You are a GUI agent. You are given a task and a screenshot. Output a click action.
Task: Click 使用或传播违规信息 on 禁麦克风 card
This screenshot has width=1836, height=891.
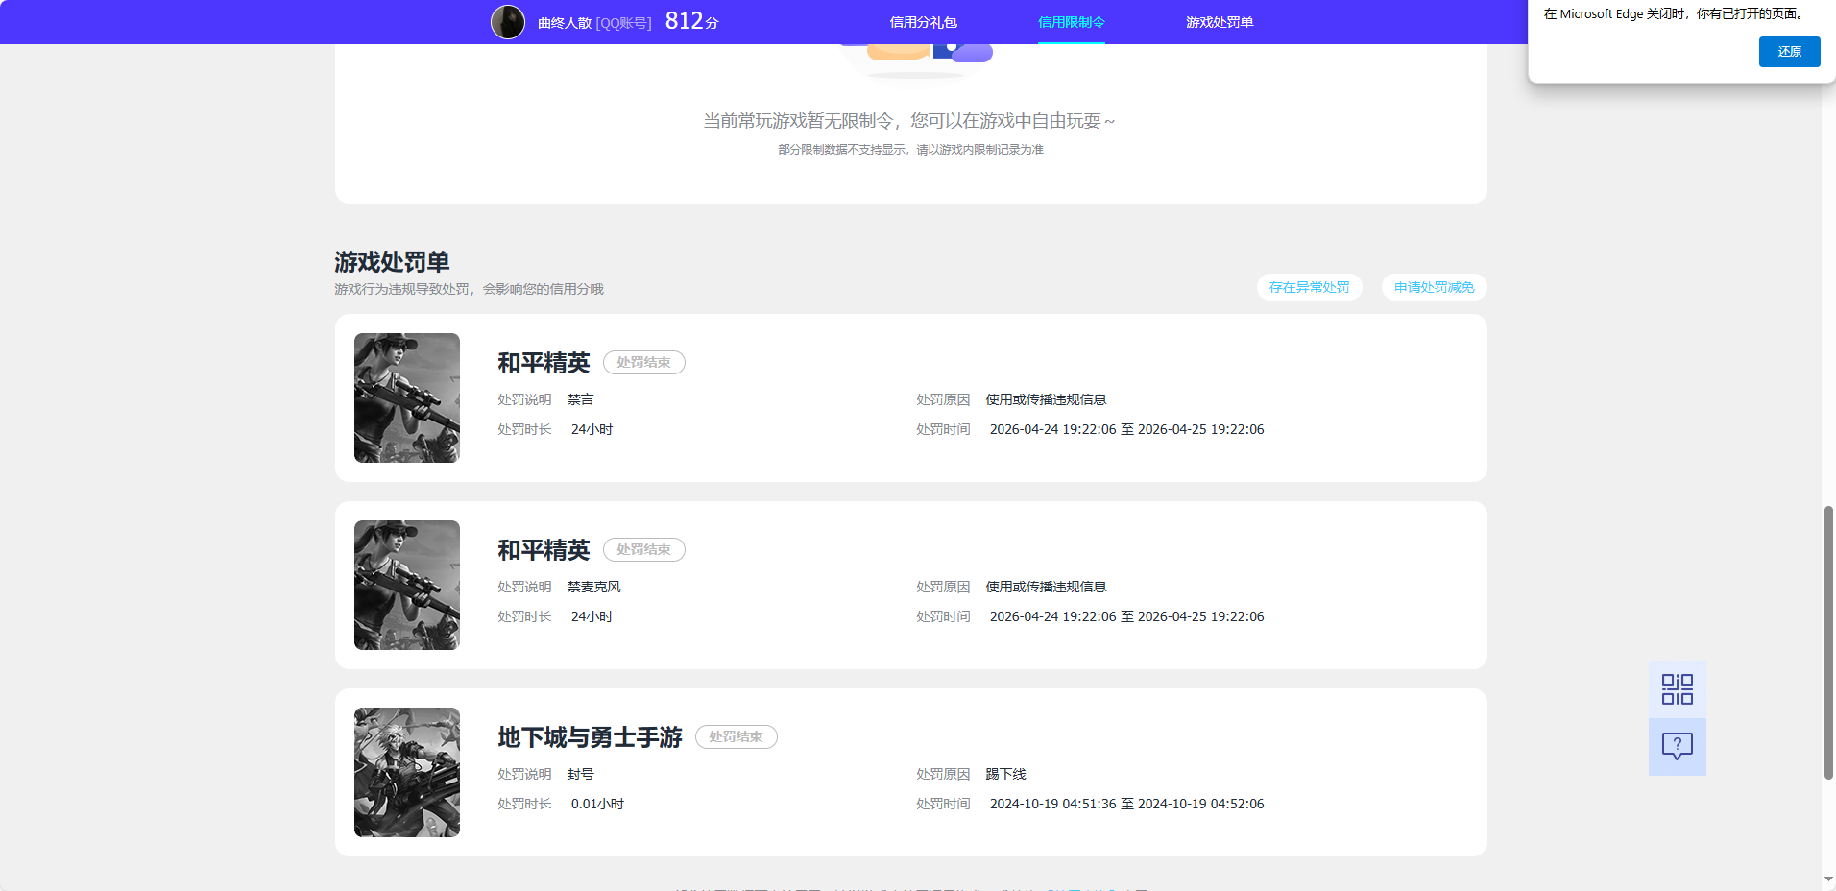(x=1046, y=587)
